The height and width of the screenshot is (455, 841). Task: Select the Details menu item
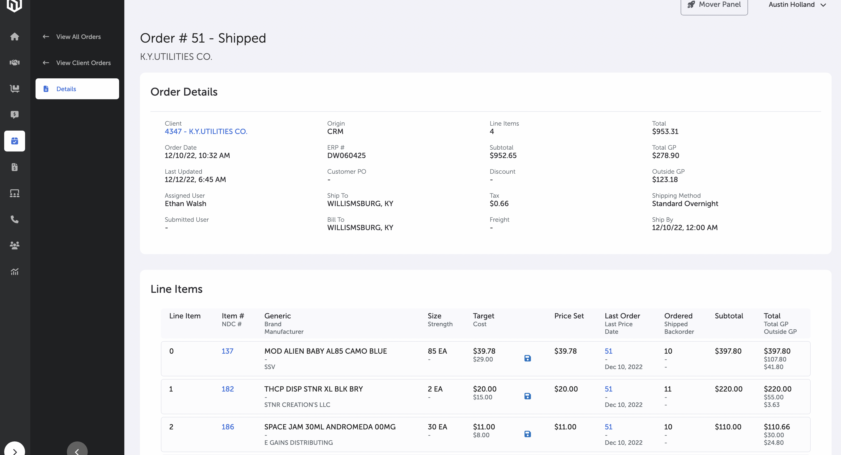coord(77,89)
